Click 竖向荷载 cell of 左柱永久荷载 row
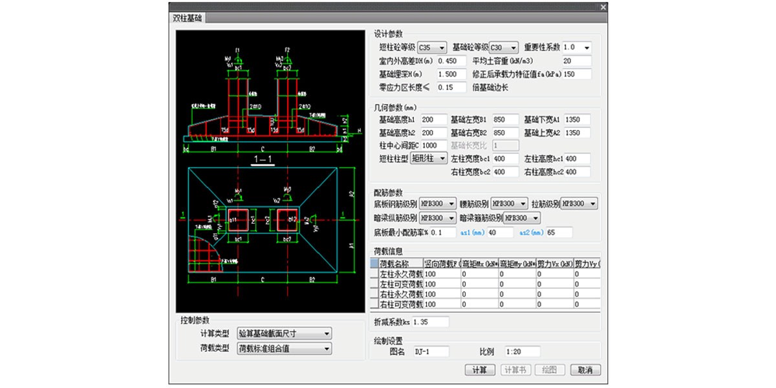776x388 pixels. (x=442, y=274)
